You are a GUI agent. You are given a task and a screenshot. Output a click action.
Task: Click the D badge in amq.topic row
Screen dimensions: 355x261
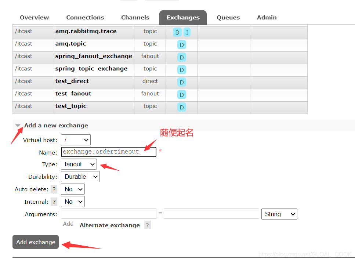(x=182, y=45)
